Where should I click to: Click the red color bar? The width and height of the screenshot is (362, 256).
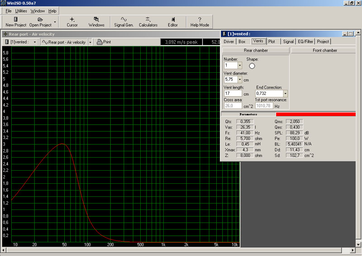[315, 114]
